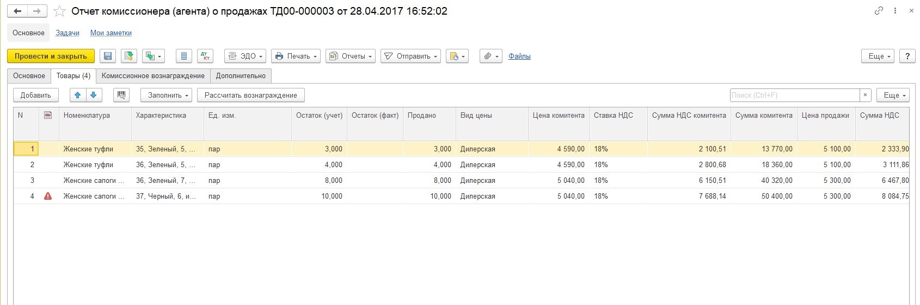Switch to Комиссионное вознаграждение tab
Viewport: 920px width, 305px height.
point(153,76)
